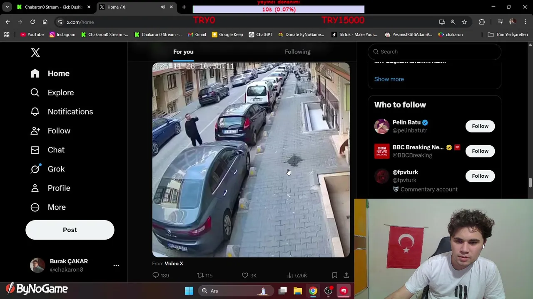The image size is (533, 299).
Task: Open Follow in the sidebar
Action: 50,131
